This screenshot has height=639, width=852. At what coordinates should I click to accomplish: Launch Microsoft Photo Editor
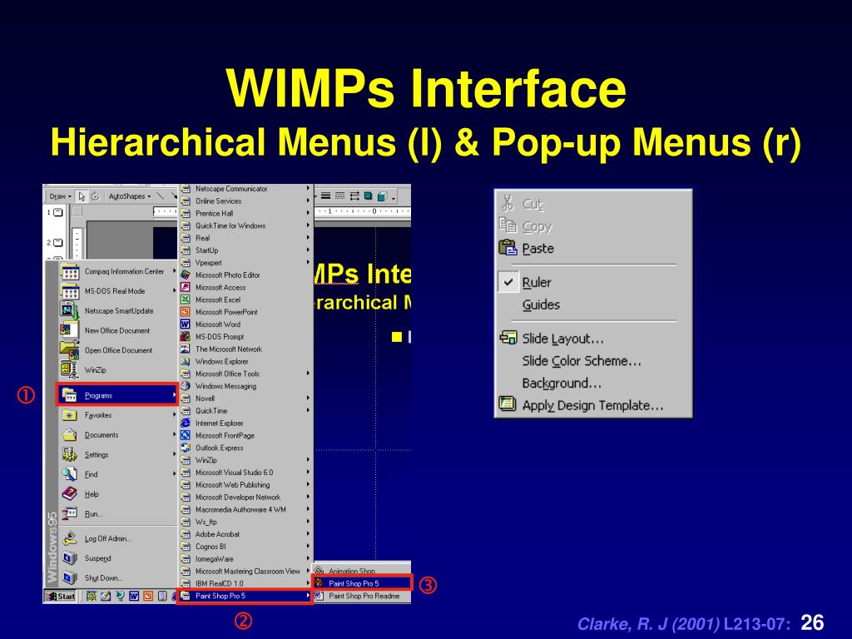(x=245, y=275)
